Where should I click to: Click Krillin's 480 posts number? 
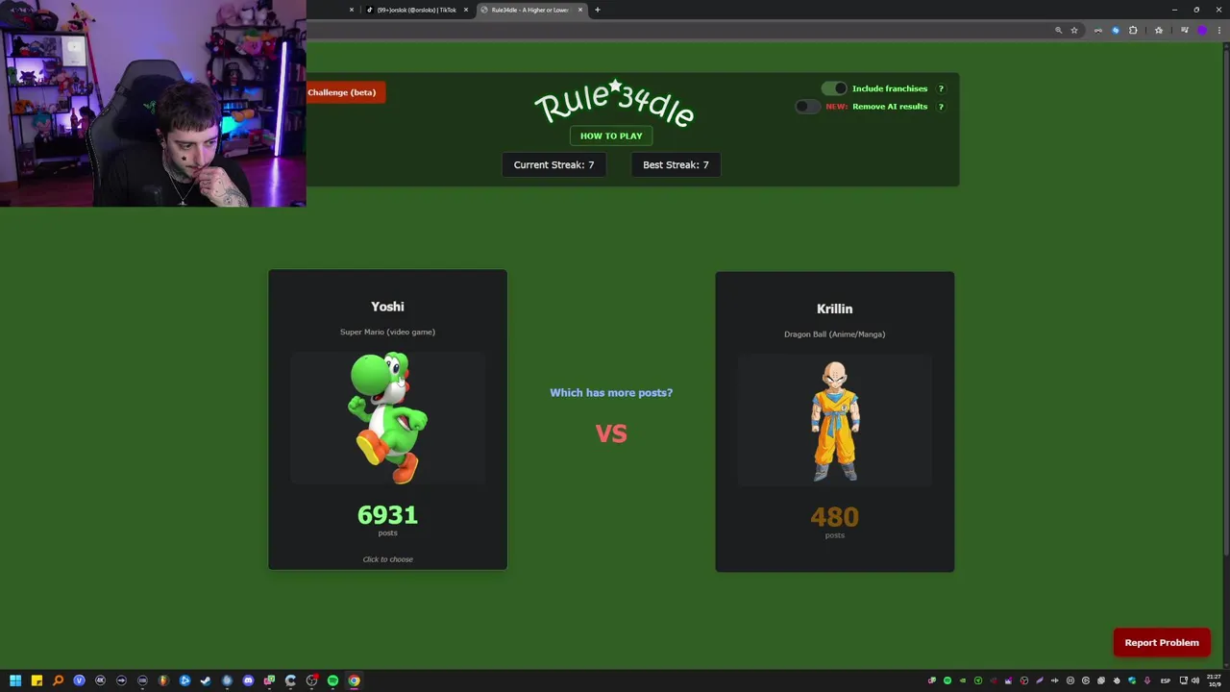pos(834,517)
